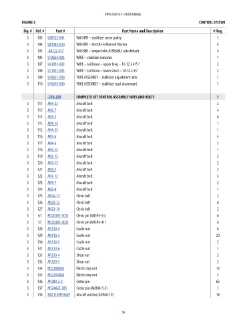Open the AN310-4 castle nut link
The width and height of the screenshot is (247, 321).
53,229
